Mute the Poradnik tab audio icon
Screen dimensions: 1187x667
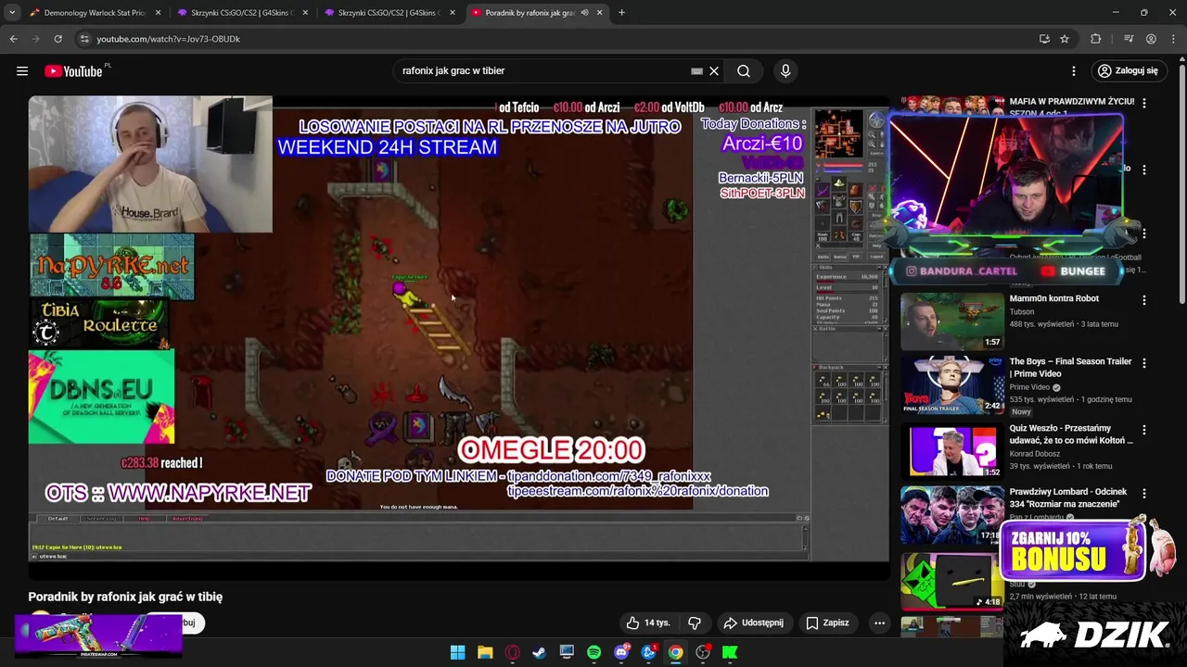click(584, 13)
